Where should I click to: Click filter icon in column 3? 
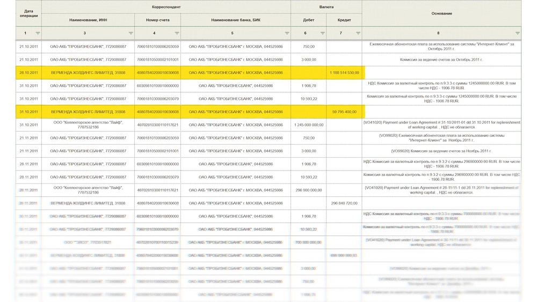pos(130,33)
